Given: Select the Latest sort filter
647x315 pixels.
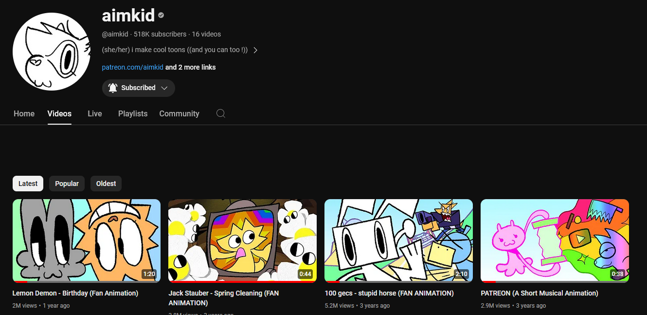Looking at the screenshot, I should [x=28, y=184].
